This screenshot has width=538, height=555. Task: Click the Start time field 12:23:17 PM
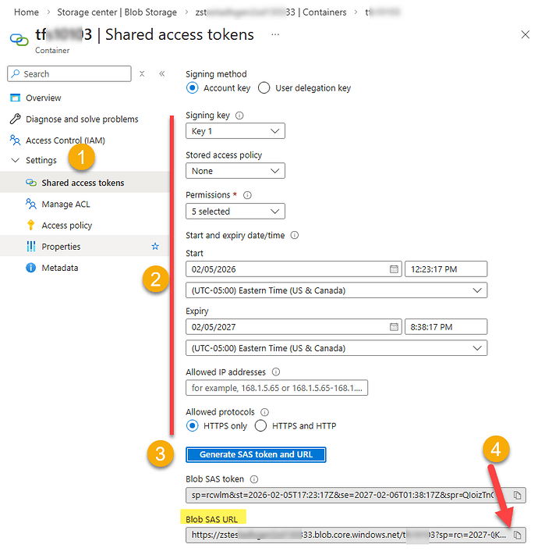(x=446, y=269)
